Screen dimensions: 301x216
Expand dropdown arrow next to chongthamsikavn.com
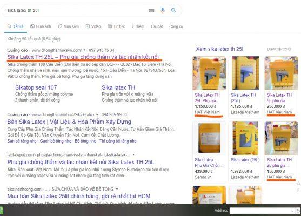coord(84,50)
